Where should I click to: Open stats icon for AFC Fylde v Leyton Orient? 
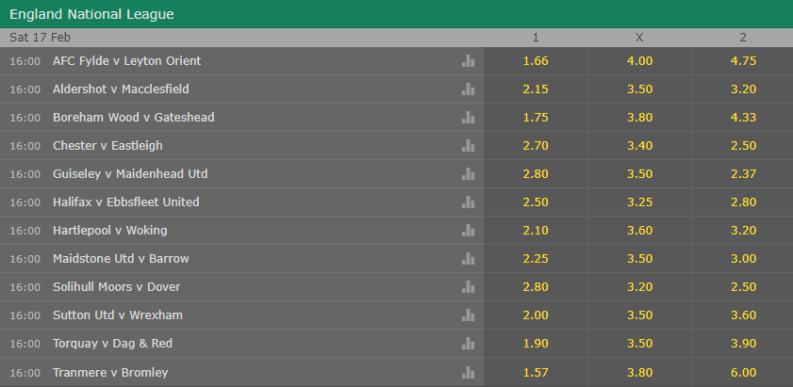(x=468, y=61)
